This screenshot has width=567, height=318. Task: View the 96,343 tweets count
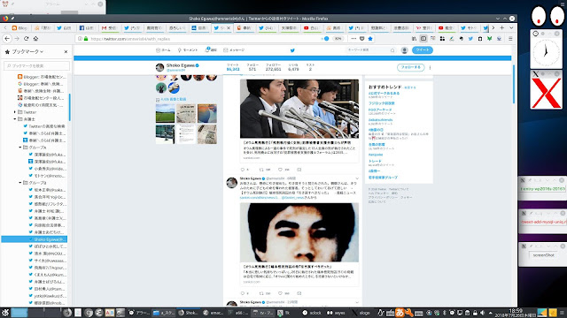[233, 67]
